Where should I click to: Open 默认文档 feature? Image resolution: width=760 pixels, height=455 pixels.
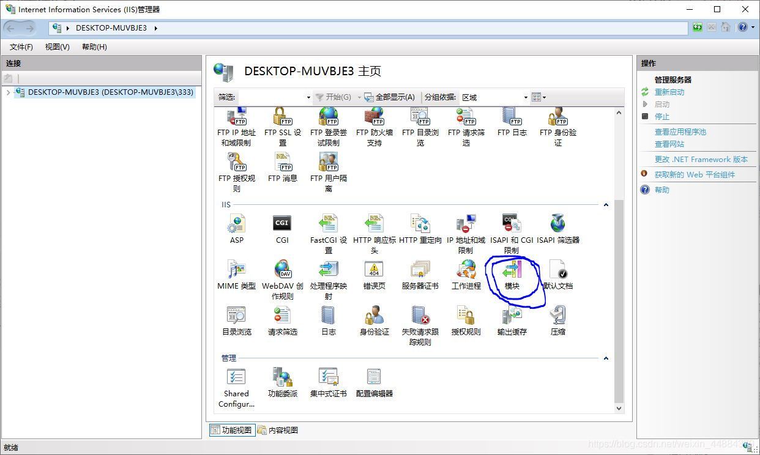tap(557, 275)
